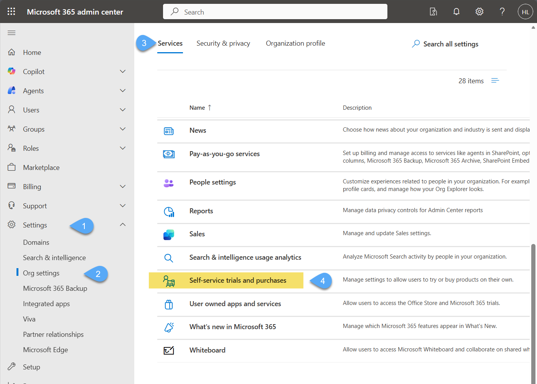Click the Groups people icon
537x384 pixels.
point(12,129)
